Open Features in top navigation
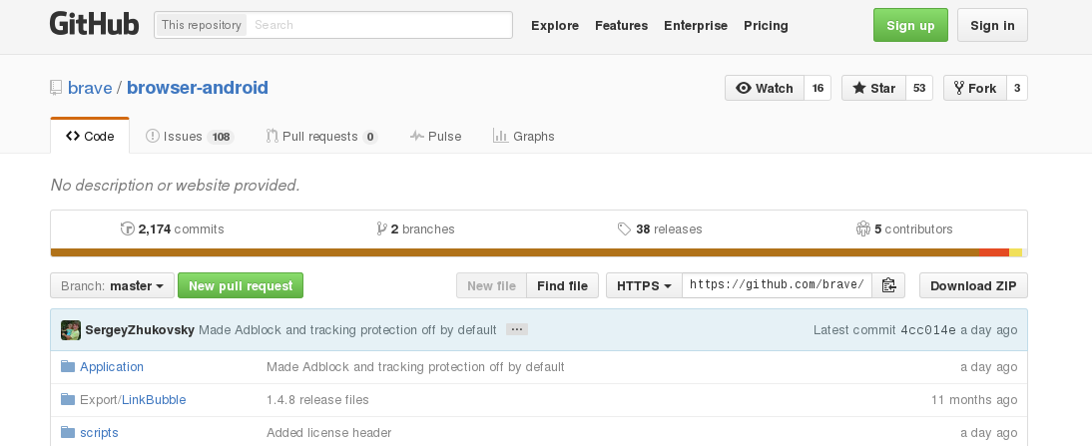Screen dimensions: 1092x446 tap(621, 25)
